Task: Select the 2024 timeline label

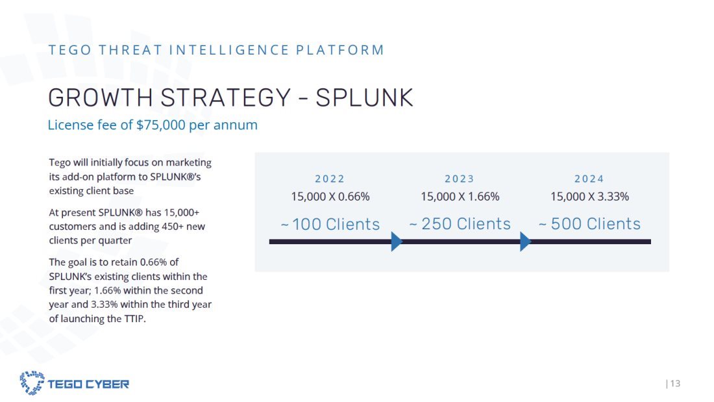Action: 589,179
